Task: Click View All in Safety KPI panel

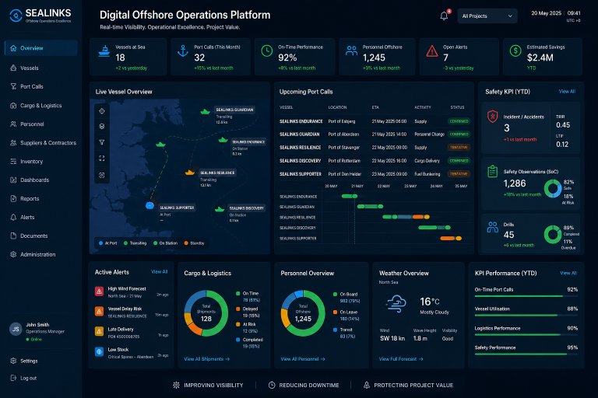Action: (x=567, y=92)
